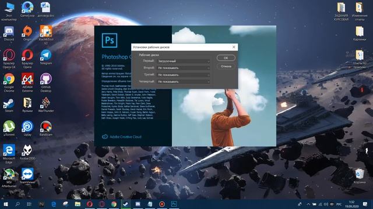
Task: Select the Steam desktop shortcut
Action: tap(9, 105)
